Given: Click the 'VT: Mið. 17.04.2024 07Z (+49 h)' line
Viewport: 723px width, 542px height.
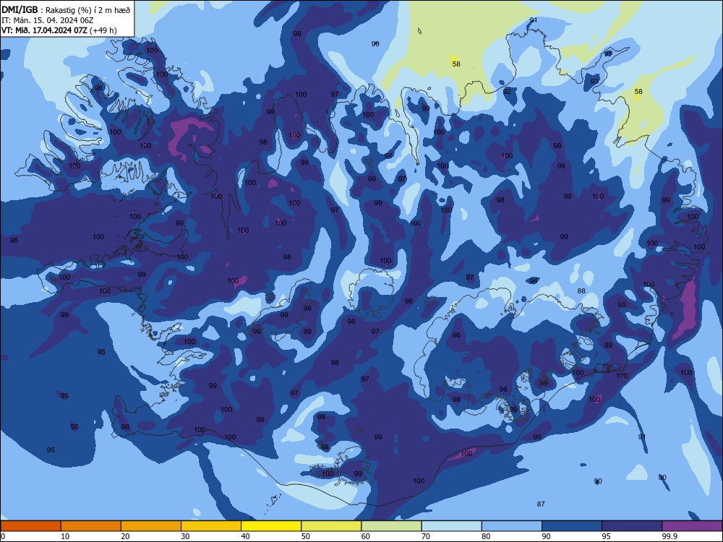Looking at the screenshot, I should [x=59, y=30].
